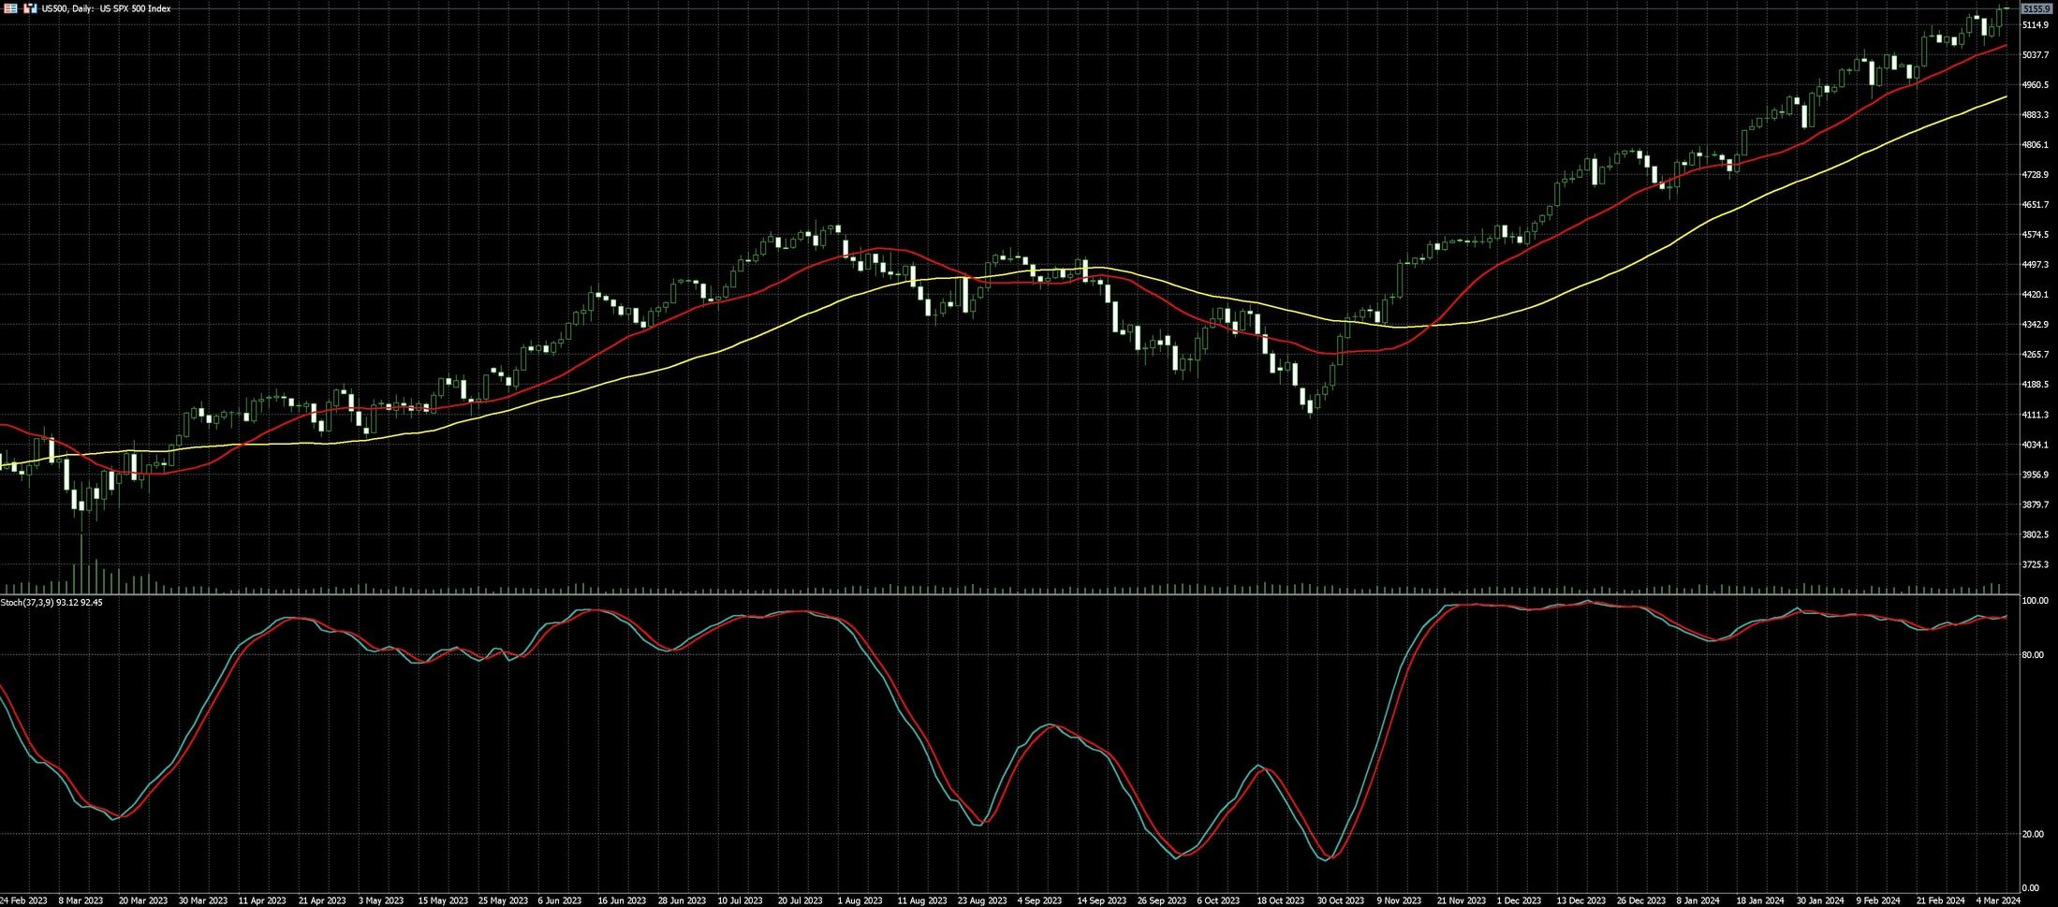Click the Stoch(37,3,9) indicator label
Viewport: 2058px width, 907px height.
click(x=51, y=603)
